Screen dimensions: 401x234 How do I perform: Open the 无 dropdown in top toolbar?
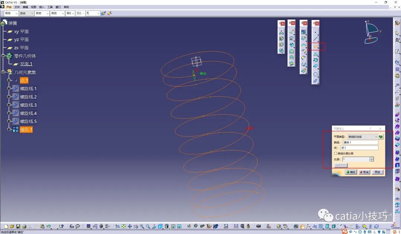(x=92, y=13)
